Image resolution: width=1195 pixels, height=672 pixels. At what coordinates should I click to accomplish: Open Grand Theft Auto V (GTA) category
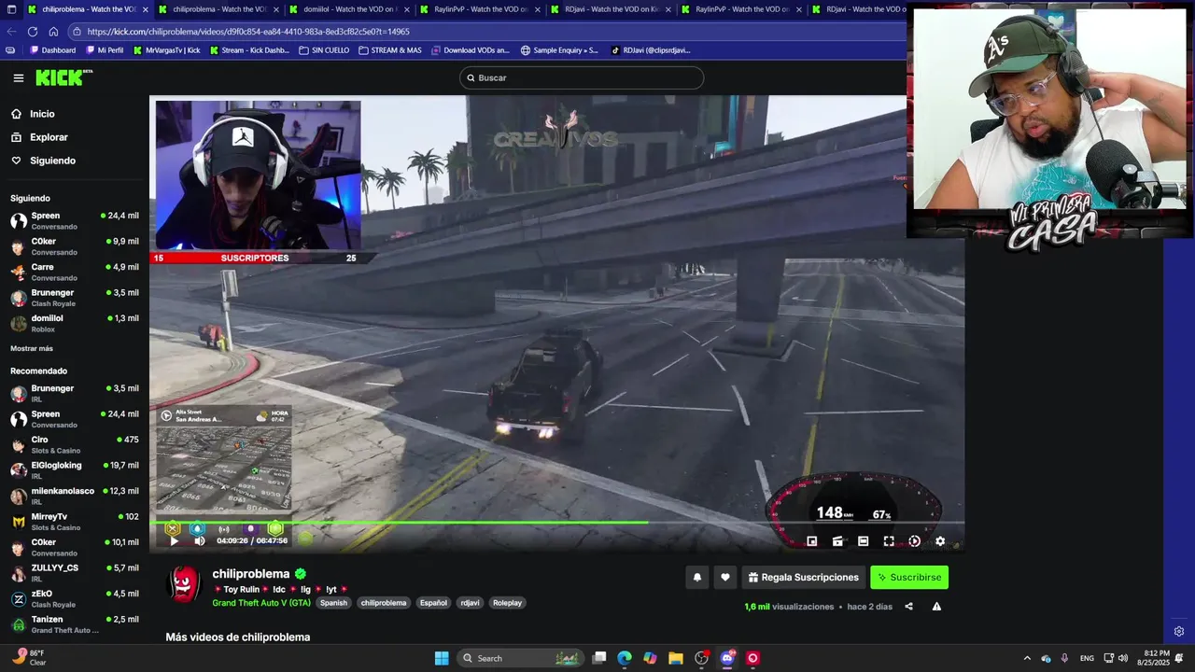[261, 603]
